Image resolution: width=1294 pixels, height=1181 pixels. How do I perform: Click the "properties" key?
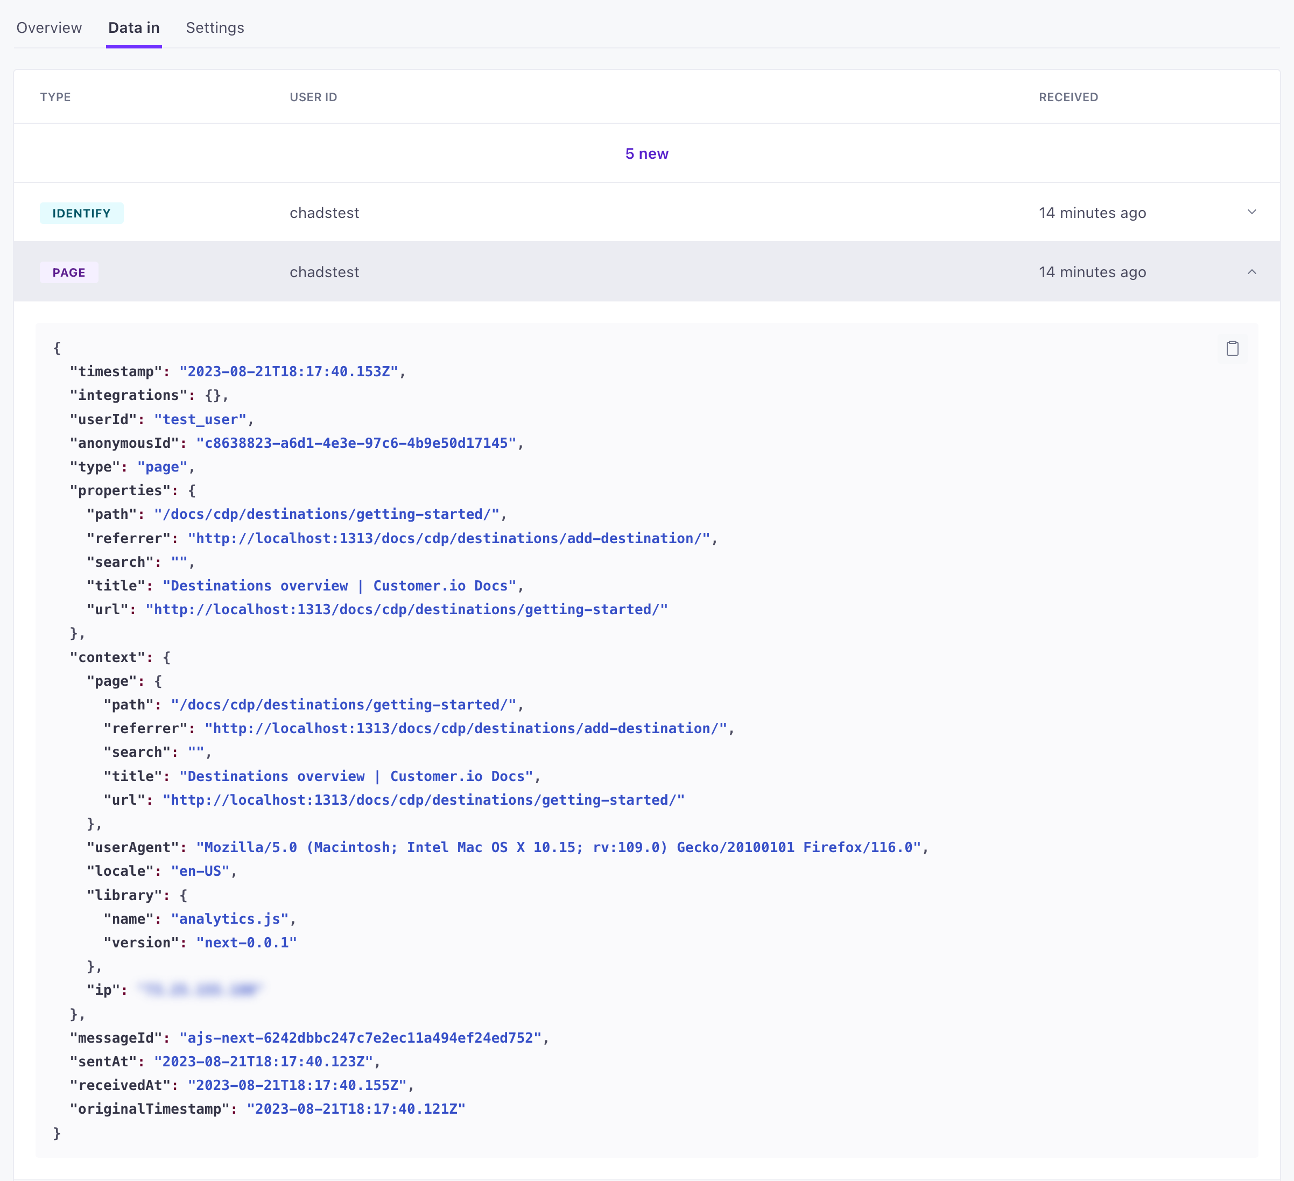pos(120,490)
